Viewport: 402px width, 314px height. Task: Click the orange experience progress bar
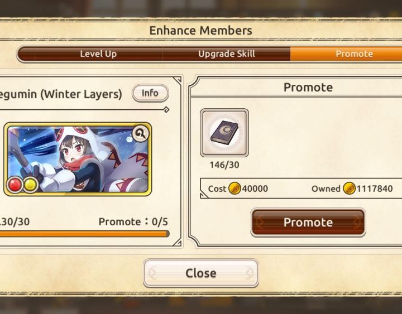[85, 234]
